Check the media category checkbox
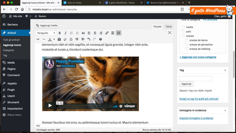Image resolution: width=236 pixels, height=133 pixels. click(x=183, y=27)
